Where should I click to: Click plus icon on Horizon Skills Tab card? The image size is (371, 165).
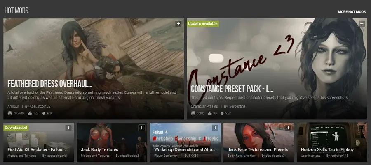pyautogui.click(x=362, y=128)
